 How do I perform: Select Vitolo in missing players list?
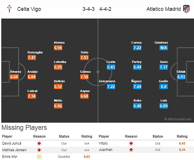point(103,143)
